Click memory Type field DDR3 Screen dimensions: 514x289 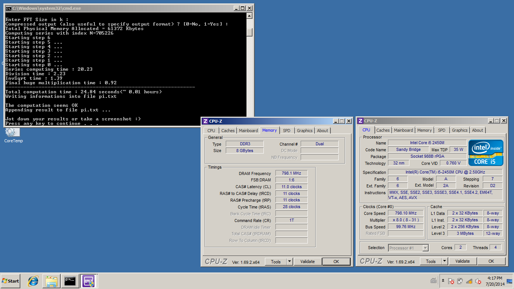coord(245,144)
